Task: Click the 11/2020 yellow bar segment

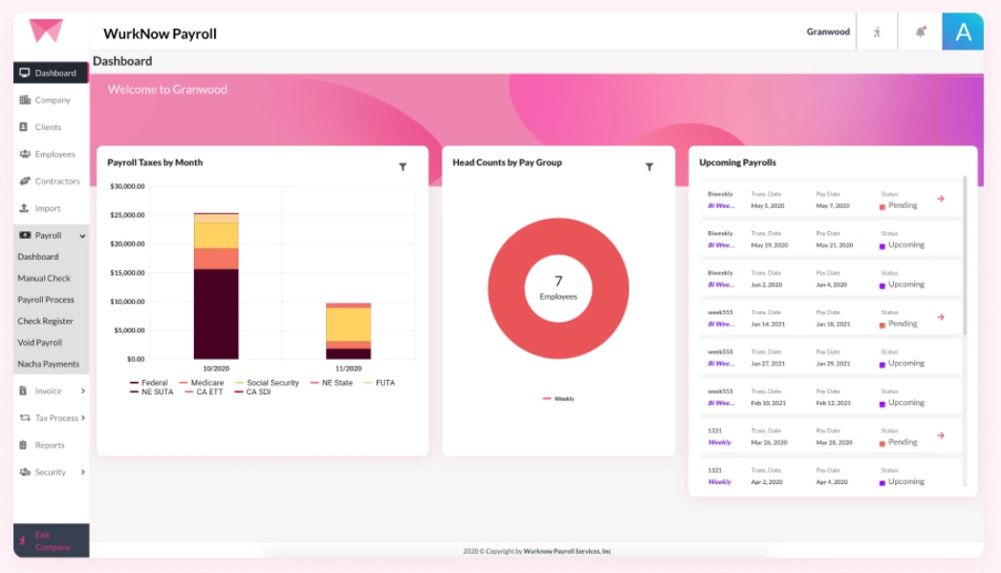Action: coord(348,325)
